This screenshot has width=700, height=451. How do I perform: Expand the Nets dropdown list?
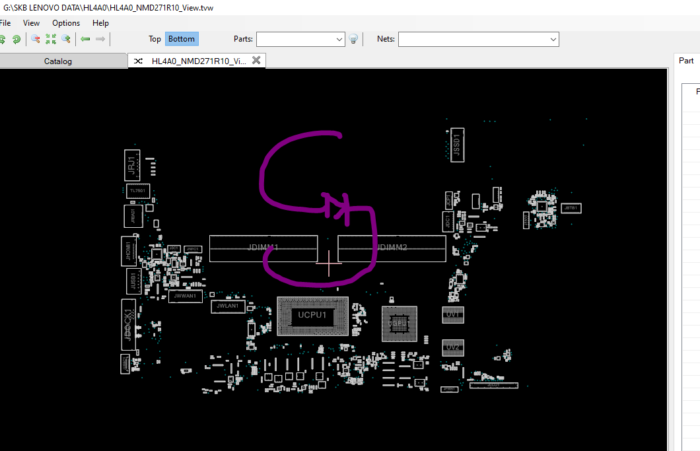point(553,40)
